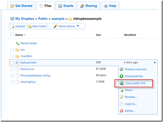This screenshot has height=122, width=163.
Task: Click the Upload page icon
Action: 12,26
